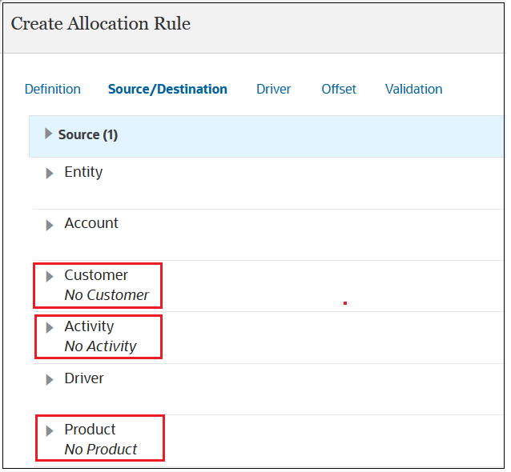Expand the Entity dimension triangle
The image size is (511, 472).
pyautogui.click(x=50, y=174)
